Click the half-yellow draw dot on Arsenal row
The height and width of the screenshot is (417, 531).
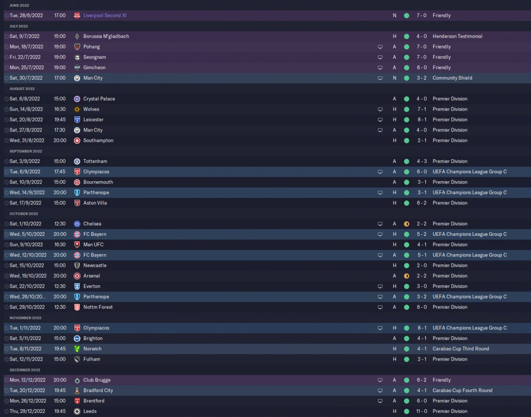point(407,276)
